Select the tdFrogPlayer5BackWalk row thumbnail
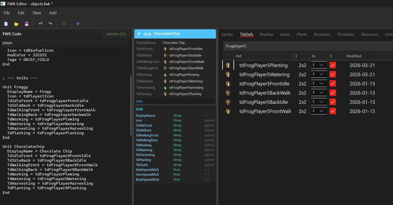The image size is (393, 205). pyautogui.click(x=228, y=93)
